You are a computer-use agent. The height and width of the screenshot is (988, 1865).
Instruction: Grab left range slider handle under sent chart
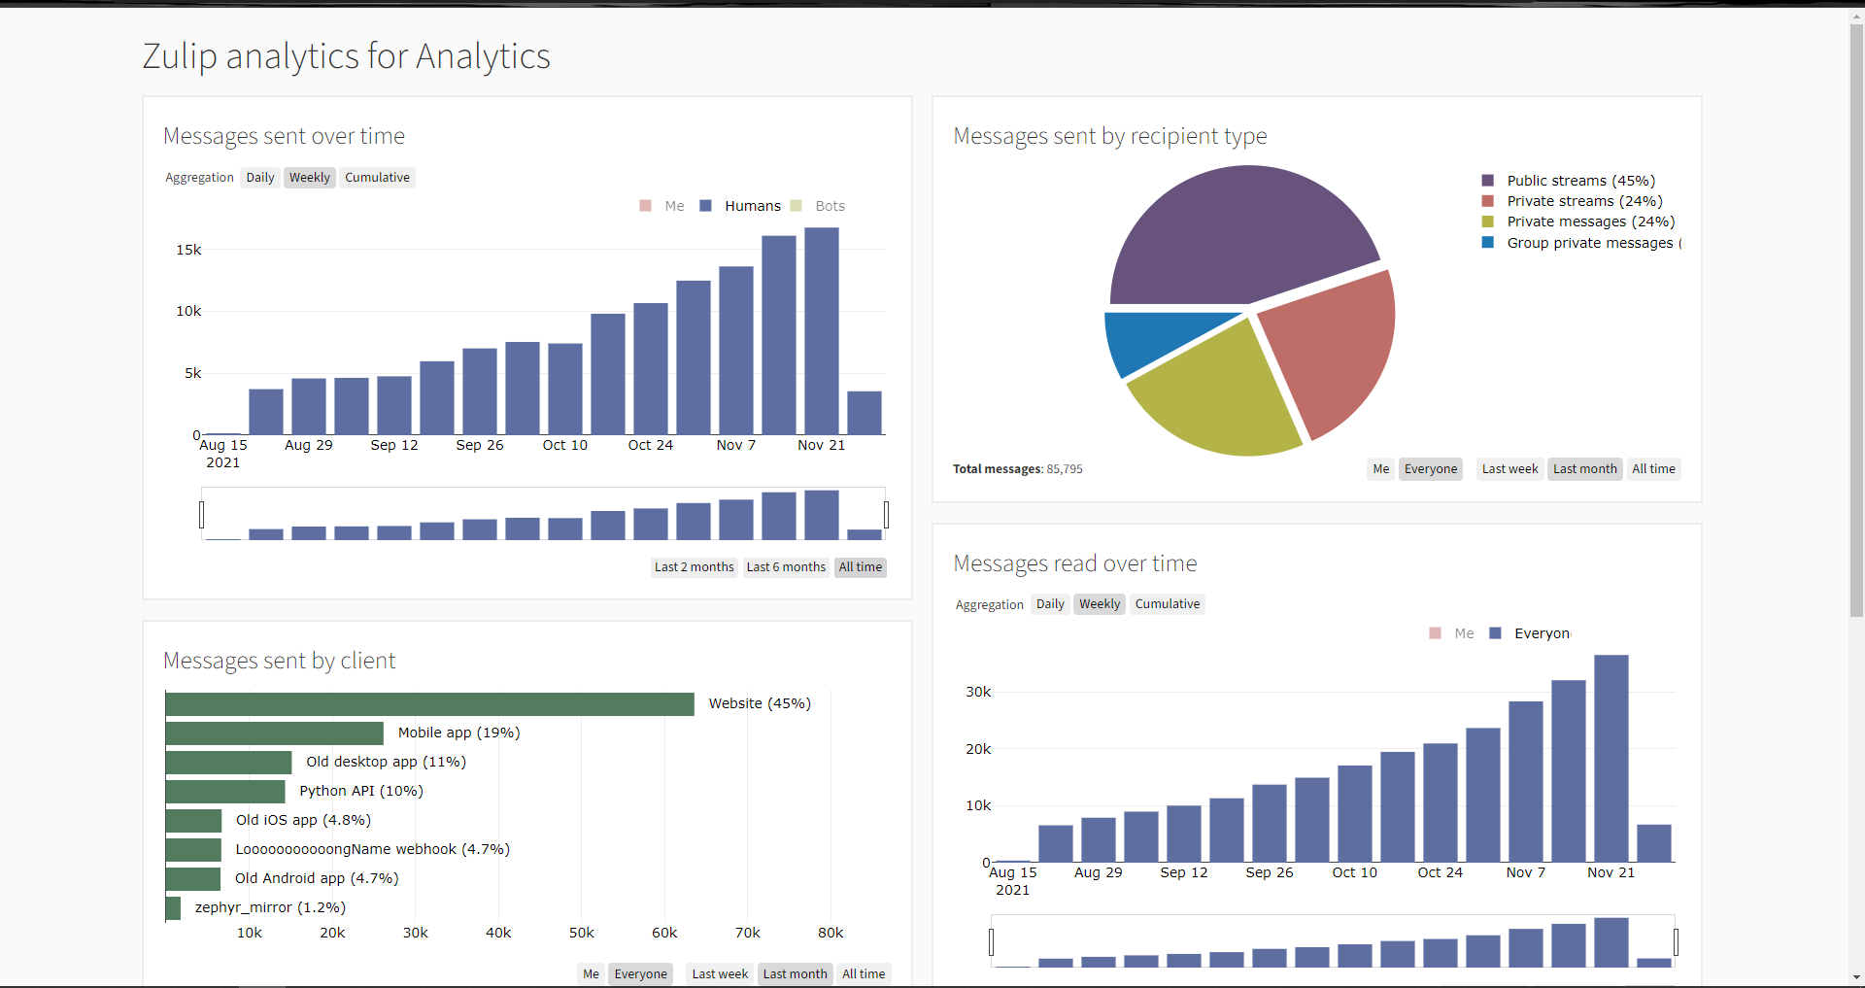point(202,514)
